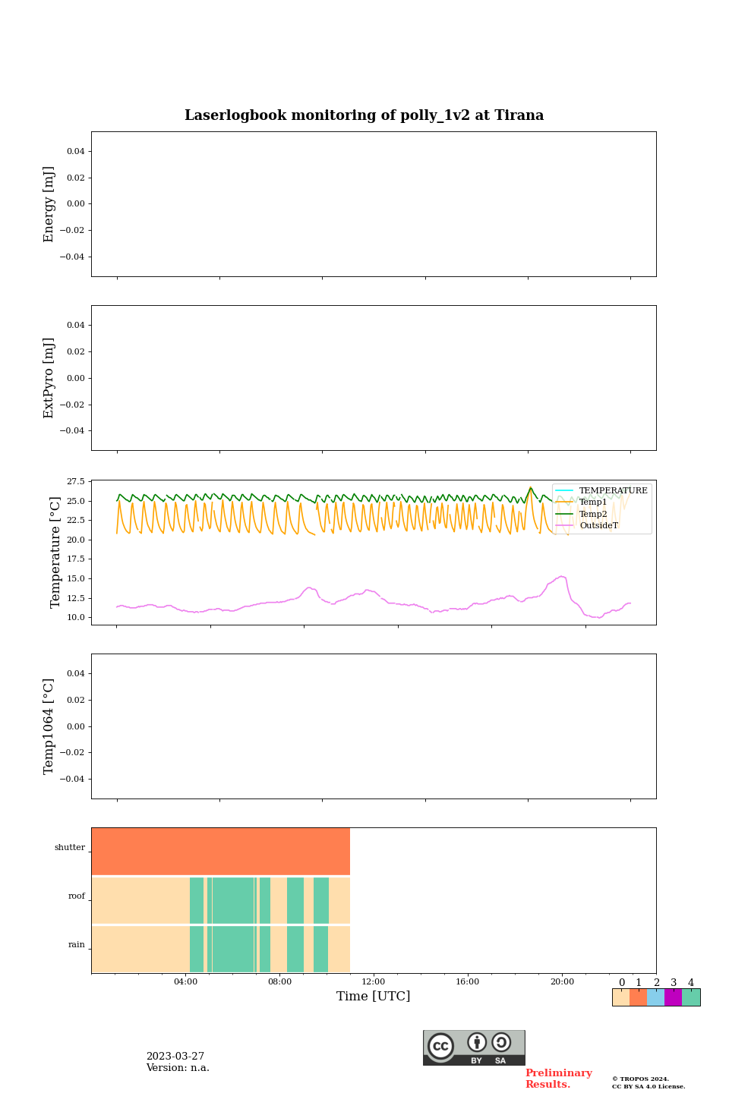Click the CC circle logo in badge

440,1046
